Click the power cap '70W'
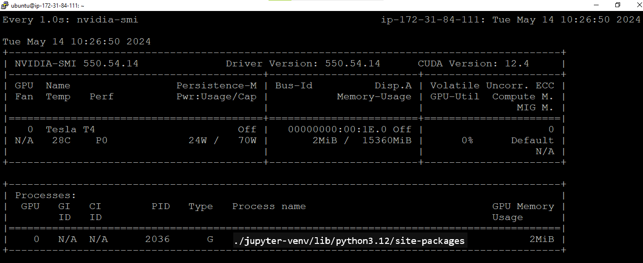 pos(248,140)
